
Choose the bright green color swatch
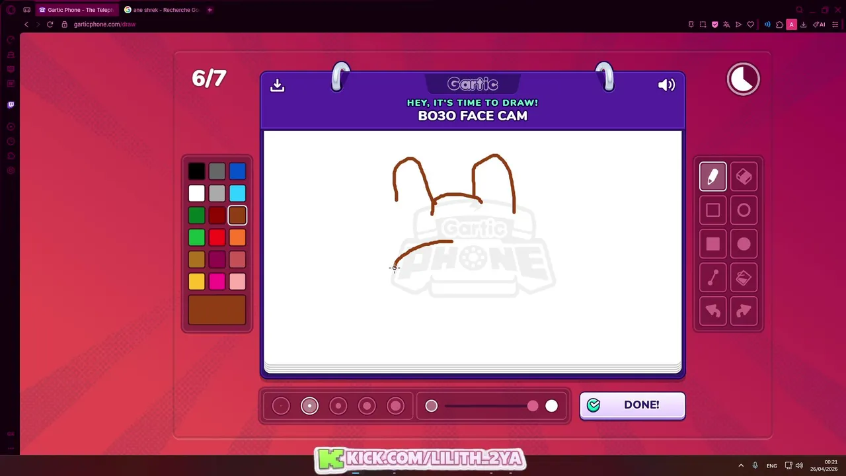[196, 237]
